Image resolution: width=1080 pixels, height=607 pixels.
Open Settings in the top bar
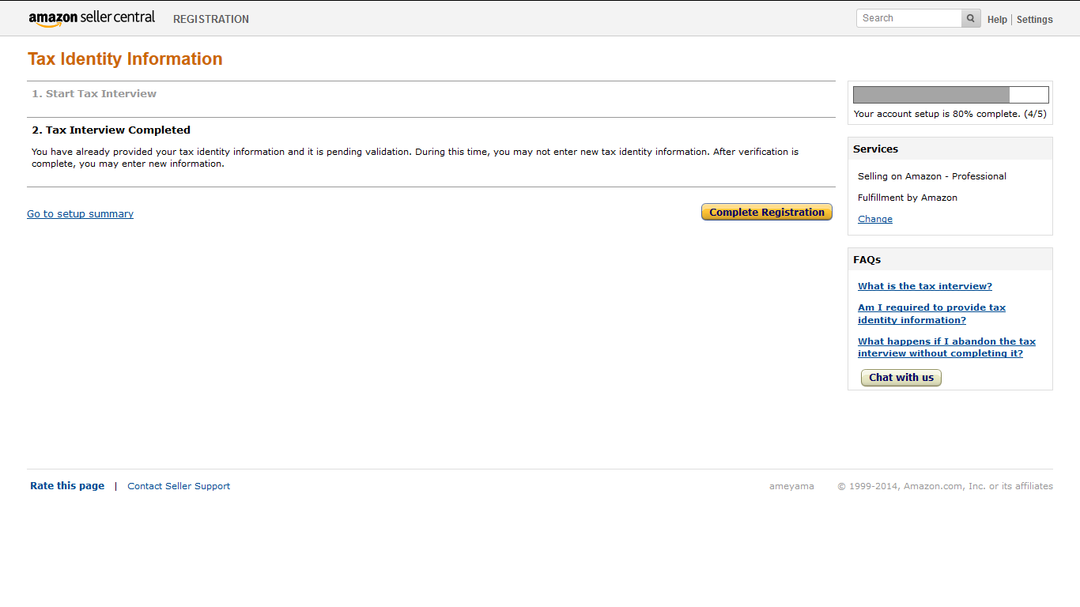point(1034,20)
